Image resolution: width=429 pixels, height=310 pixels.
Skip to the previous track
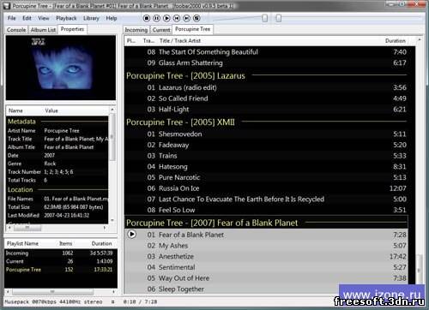click(177, 18)
